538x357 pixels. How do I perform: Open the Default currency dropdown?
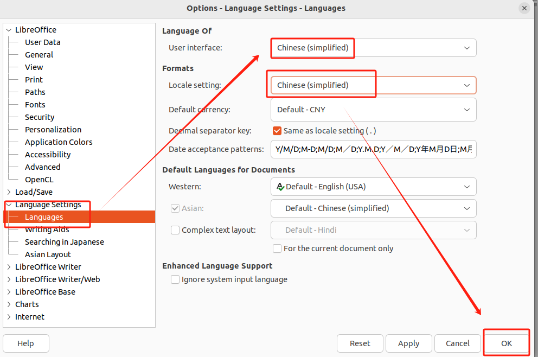pos(373,110)
